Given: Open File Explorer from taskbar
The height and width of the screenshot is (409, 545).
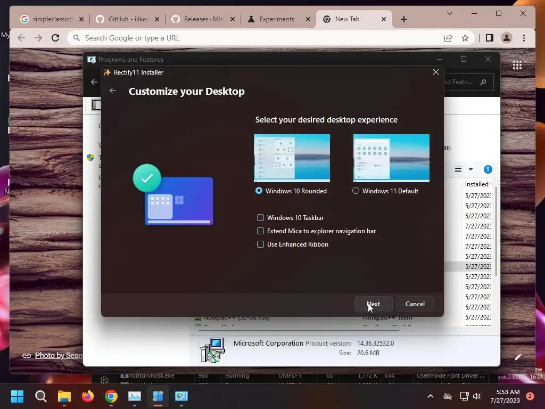Looking at the screenshot, I should pos(64,396).
